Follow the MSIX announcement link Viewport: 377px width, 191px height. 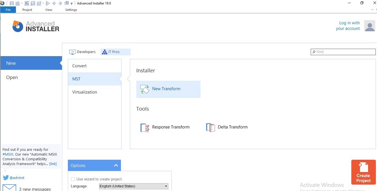click(53, 164)
